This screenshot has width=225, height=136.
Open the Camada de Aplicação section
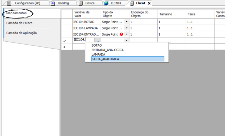point(22,33)
